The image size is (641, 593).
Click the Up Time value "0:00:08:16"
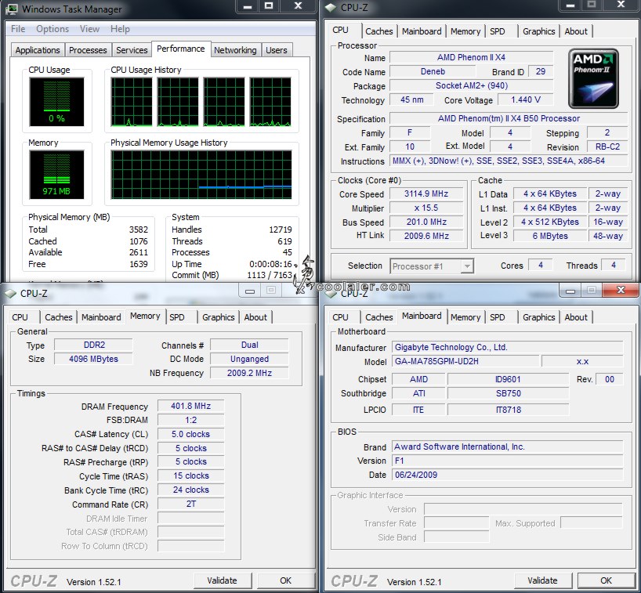click(x=270, y=264)
